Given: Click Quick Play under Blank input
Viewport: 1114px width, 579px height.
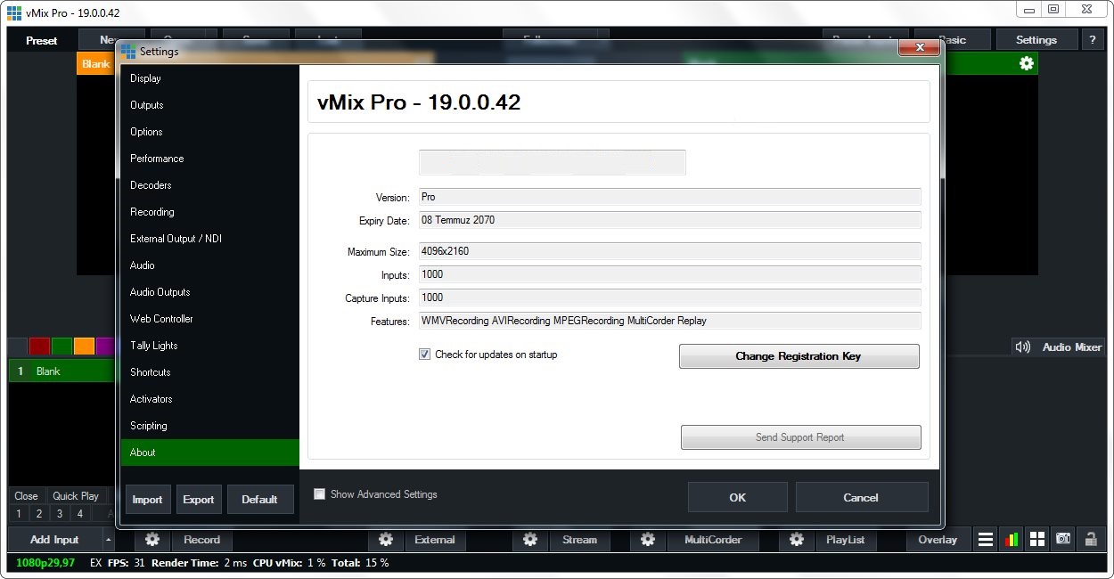Looking at the screenshot, I should click(x=76, y=496).
